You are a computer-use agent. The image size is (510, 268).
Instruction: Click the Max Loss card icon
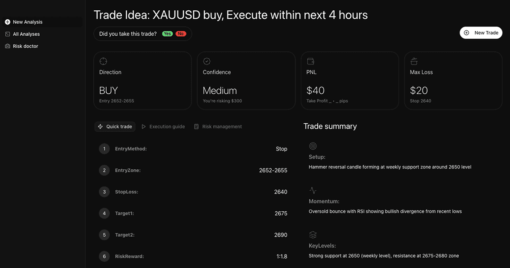tap(414, 61)
